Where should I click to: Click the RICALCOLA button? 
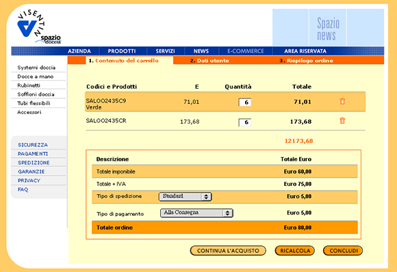pos(295,251)
